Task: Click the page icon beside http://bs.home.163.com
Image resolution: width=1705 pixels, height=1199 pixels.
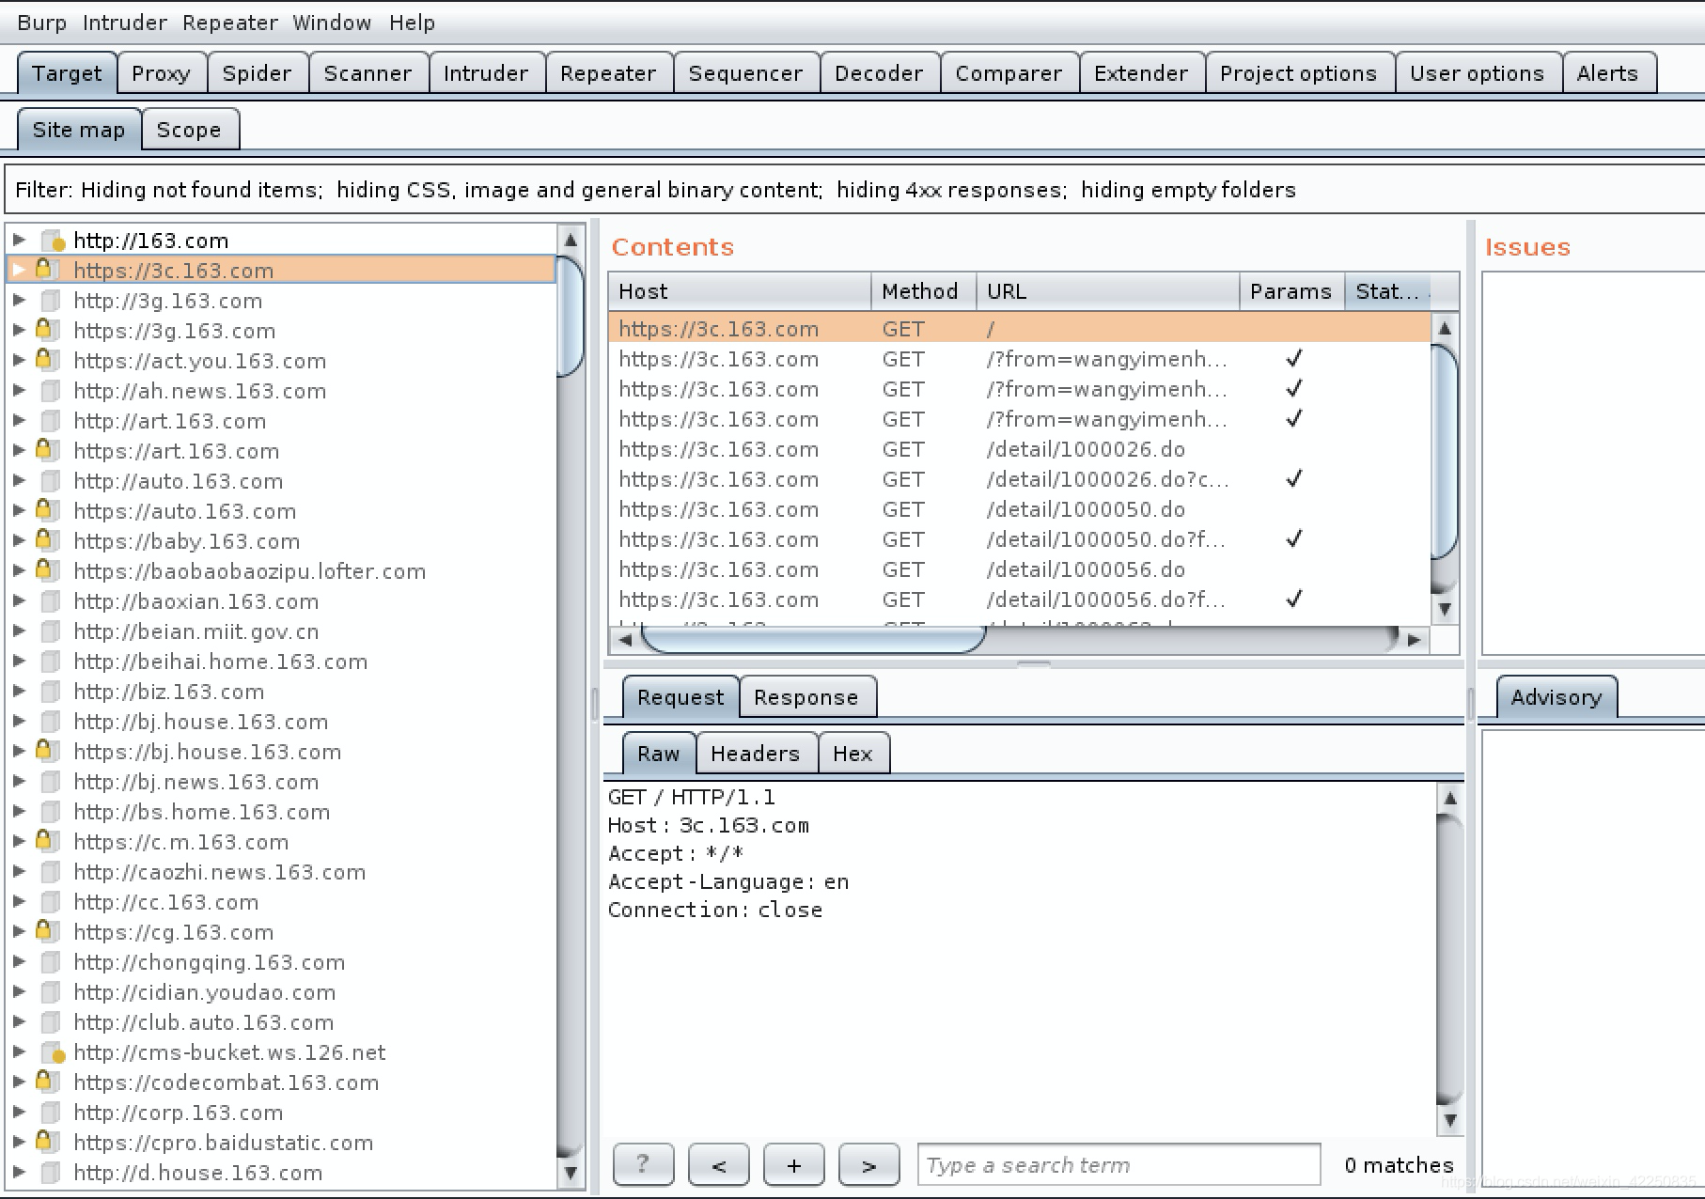Action: 52,812
